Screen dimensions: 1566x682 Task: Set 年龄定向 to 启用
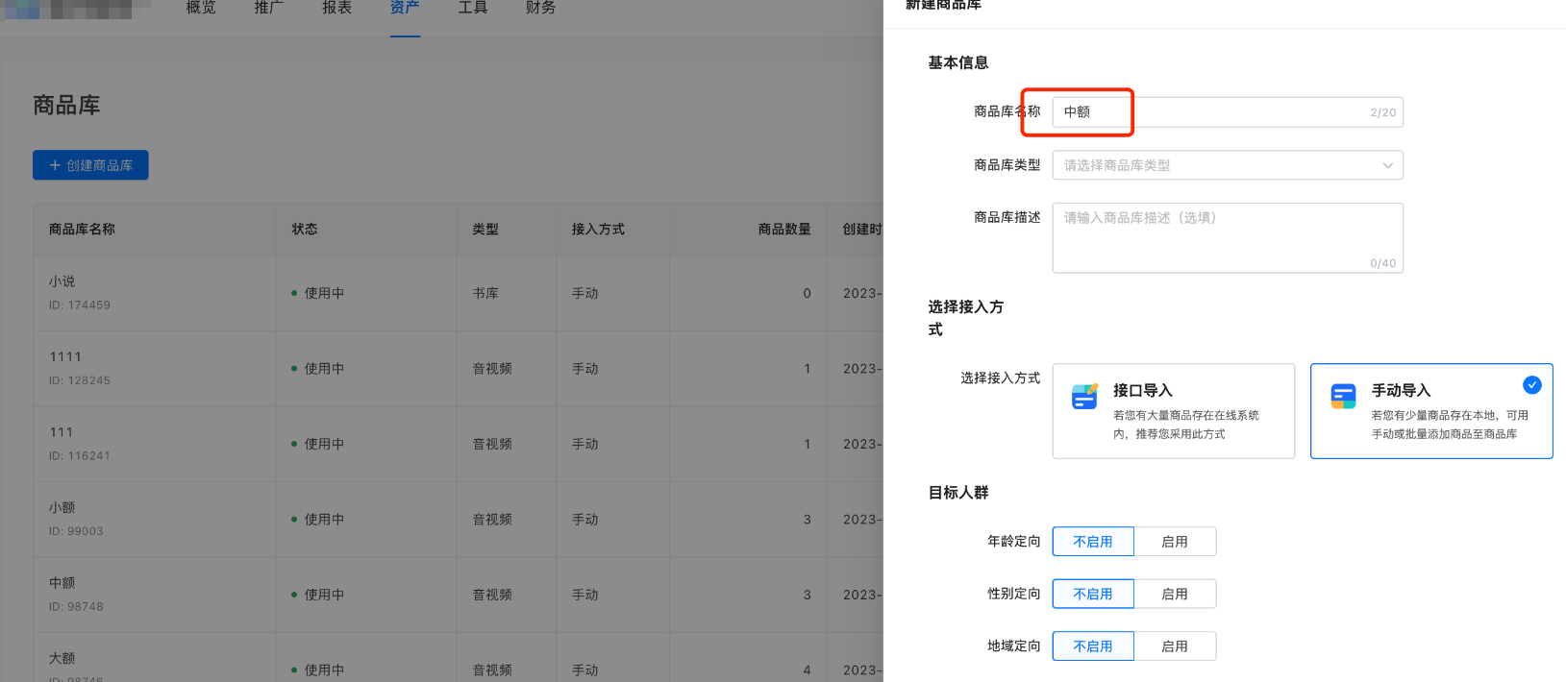point(1175,542)
